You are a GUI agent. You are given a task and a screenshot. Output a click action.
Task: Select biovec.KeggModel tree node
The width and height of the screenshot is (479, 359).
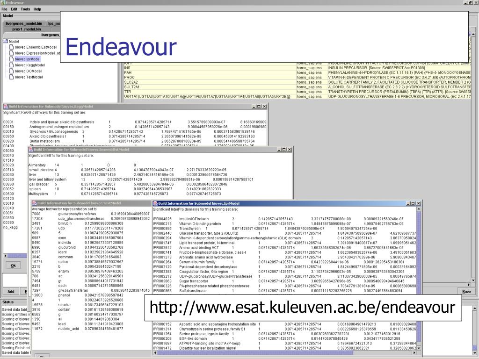click(x=29, y=65)
